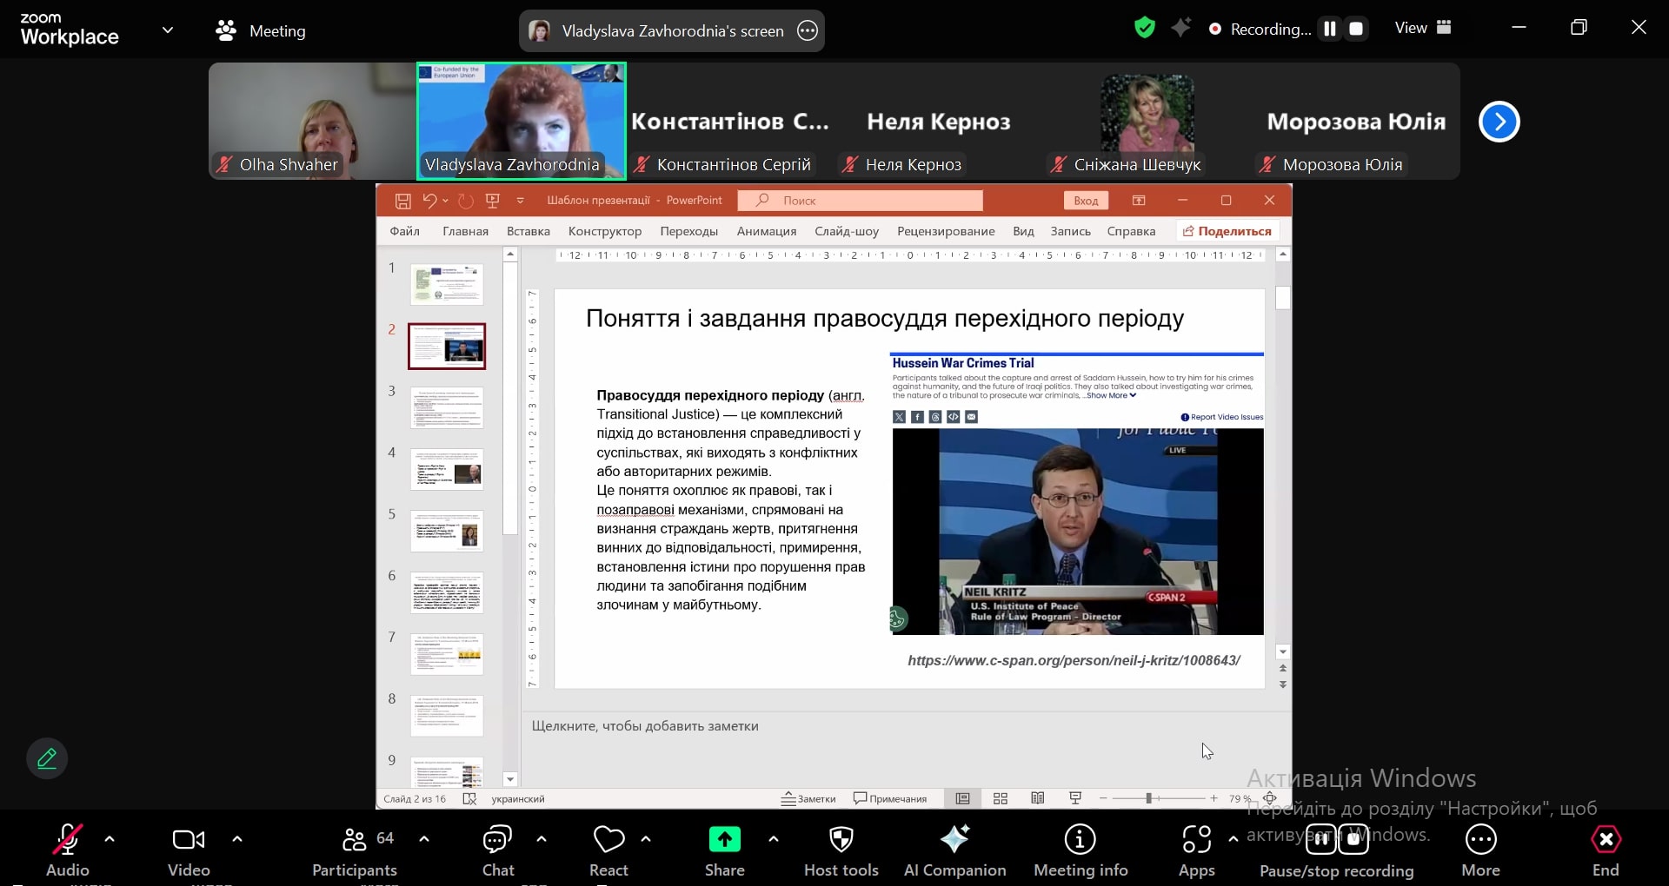1669x886 pixels.
Task: Select slide 6 thumbnail
Action: [447, 592]
